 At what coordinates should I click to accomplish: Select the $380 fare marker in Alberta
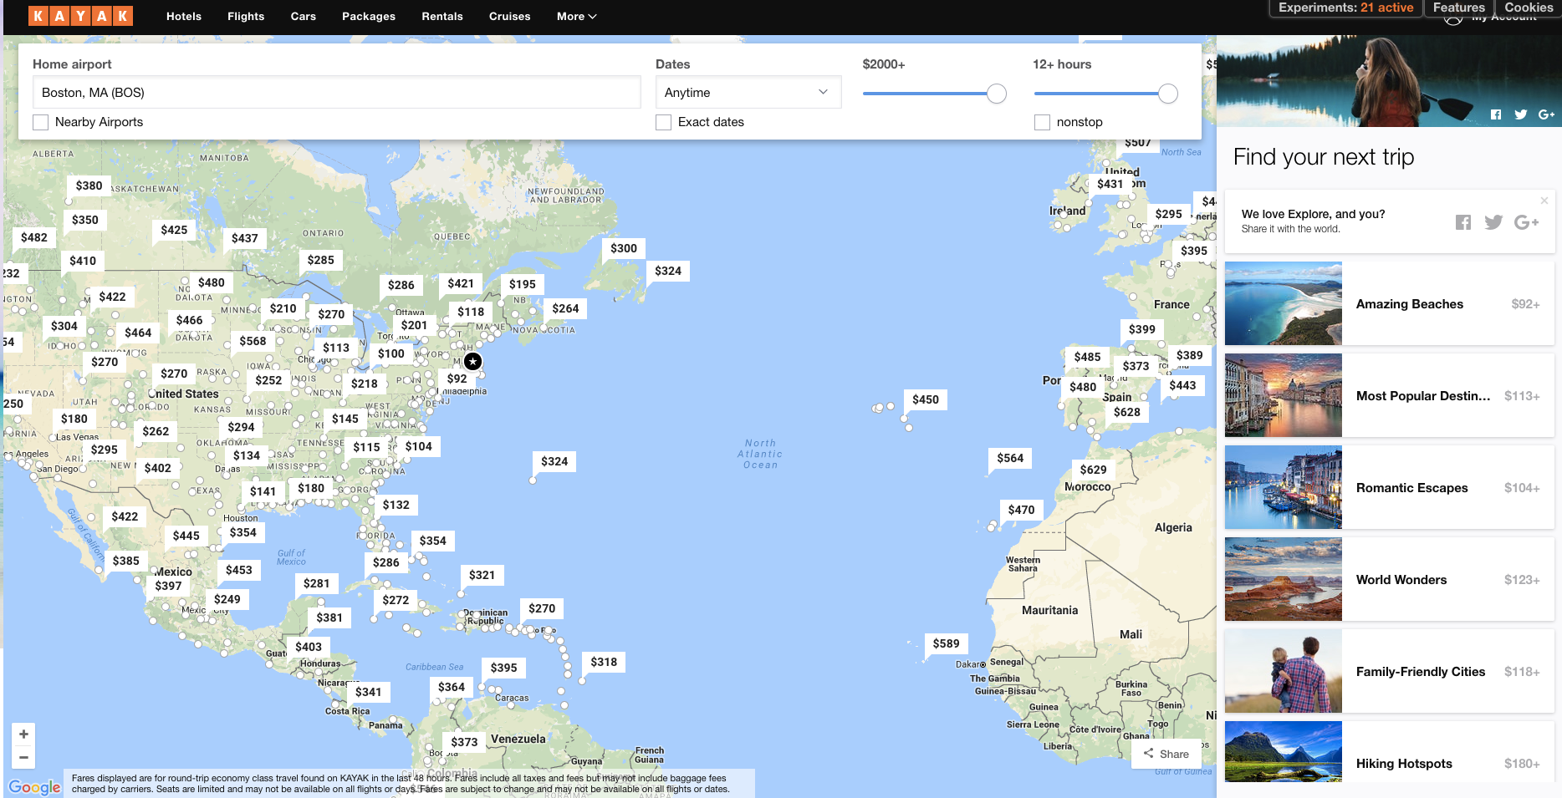[89, 186]
